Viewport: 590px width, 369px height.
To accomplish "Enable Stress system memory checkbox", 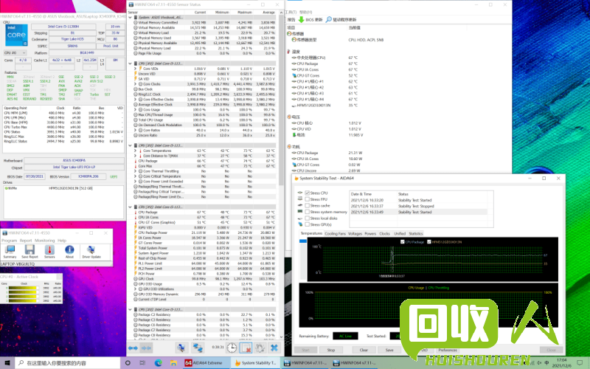I will (308, 212).
